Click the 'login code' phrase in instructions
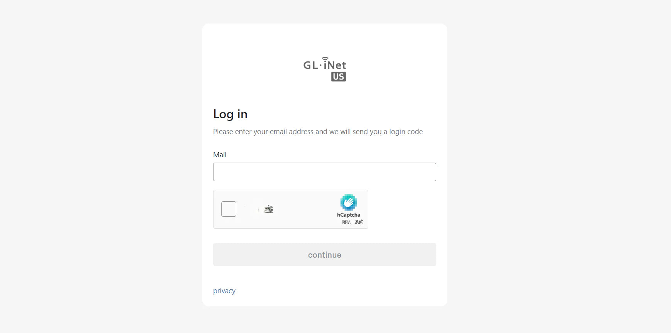The width and height of the screenshot is (671, 333). point(406,132)
